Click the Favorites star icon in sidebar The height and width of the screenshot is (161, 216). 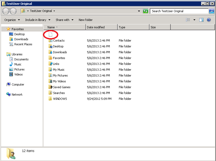pyautogui.click(x=8, y=29)
